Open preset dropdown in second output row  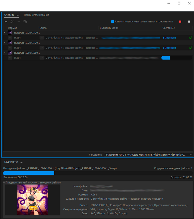pos(42,48)
